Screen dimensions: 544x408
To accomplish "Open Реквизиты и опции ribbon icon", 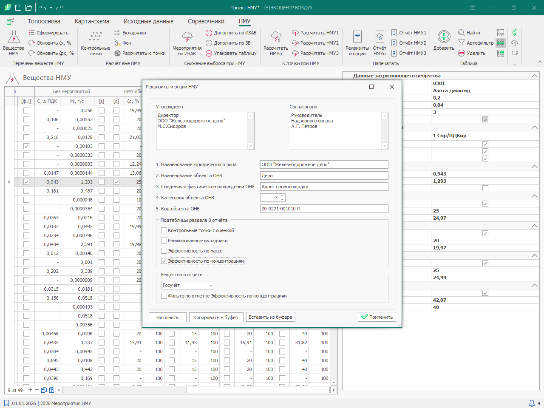I will click(357, 37).
